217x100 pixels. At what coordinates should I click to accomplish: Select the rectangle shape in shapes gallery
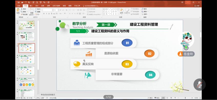click(113, 9)
